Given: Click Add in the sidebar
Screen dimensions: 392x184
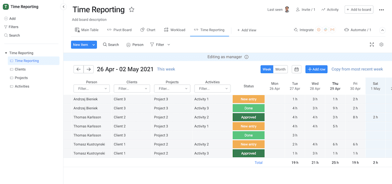Looking at the screenshot, I should pyautogui.click(x=10, y=18).
